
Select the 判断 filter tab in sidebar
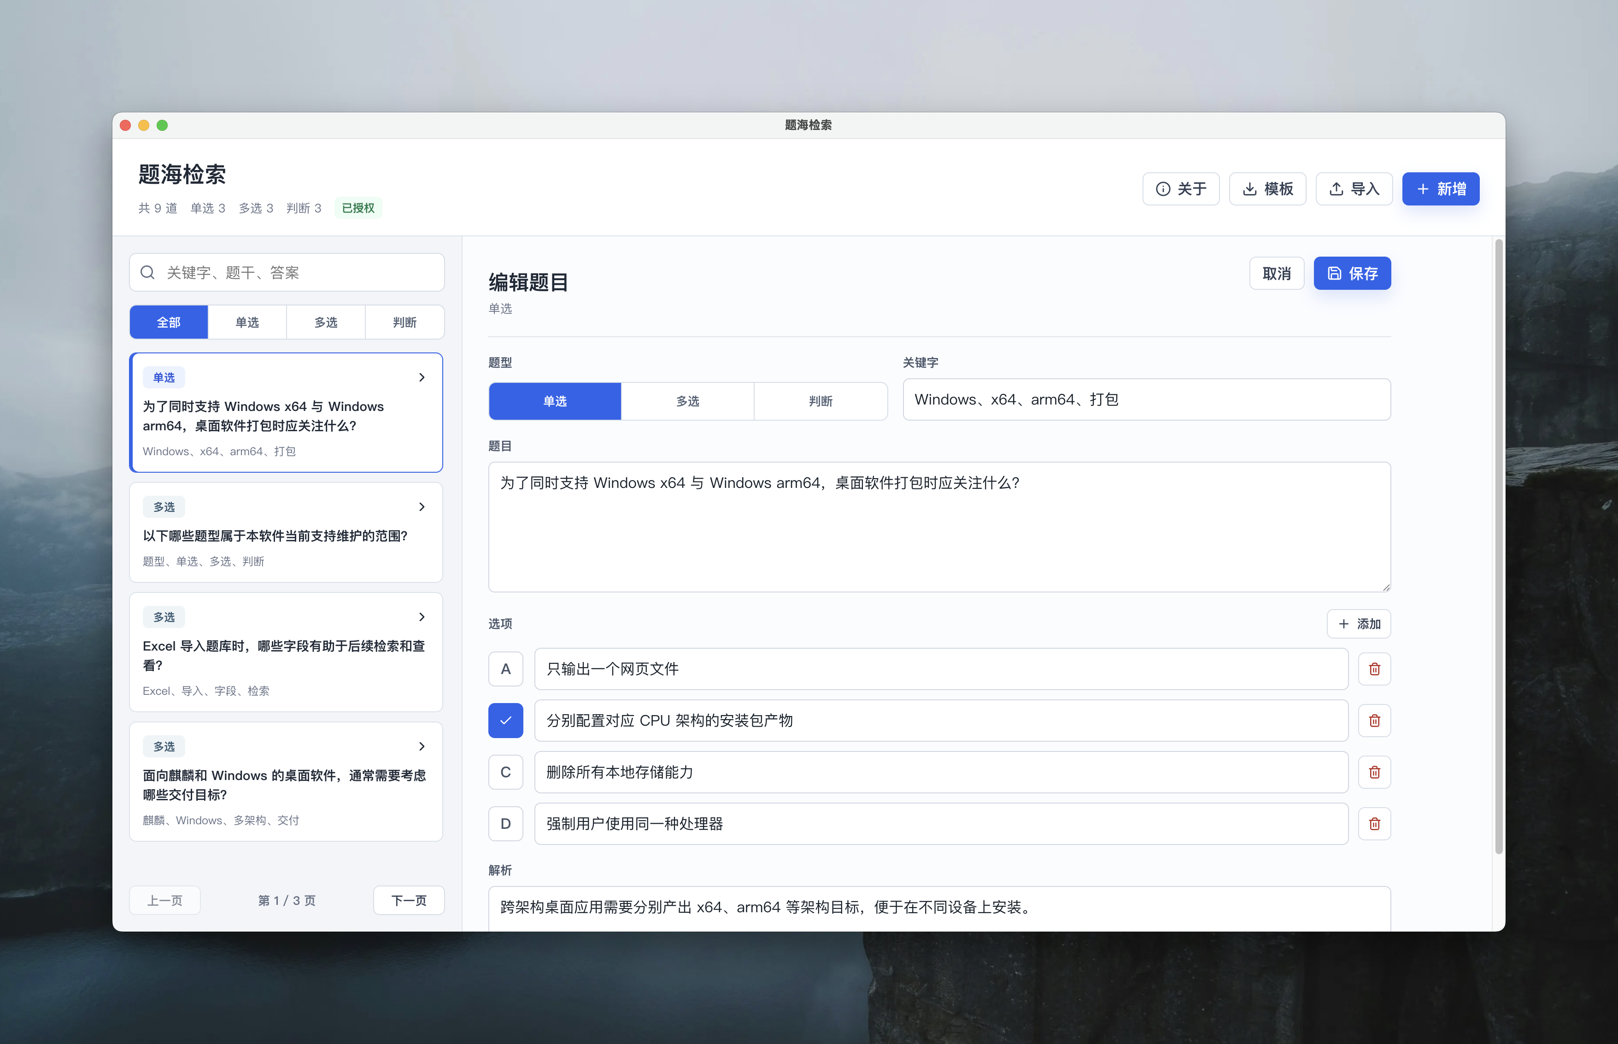coord(404,322)
